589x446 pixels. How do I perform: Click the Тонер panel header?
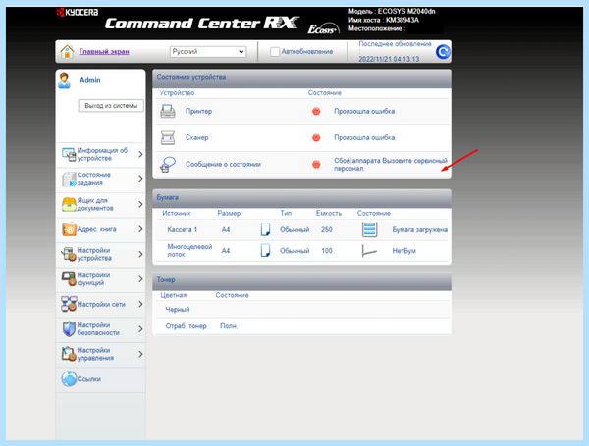pyautogui.click(x=301, y=280)
